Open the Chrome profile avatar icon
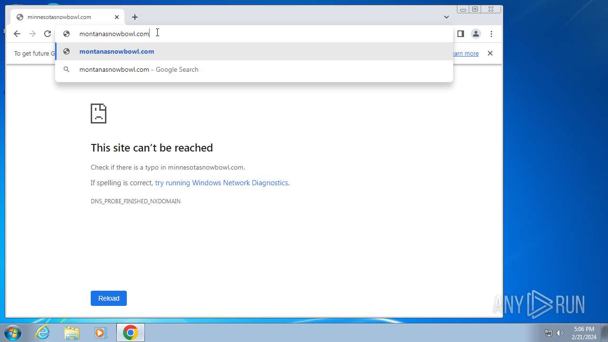This screenshot has height=342, width=608. [475, 34]
